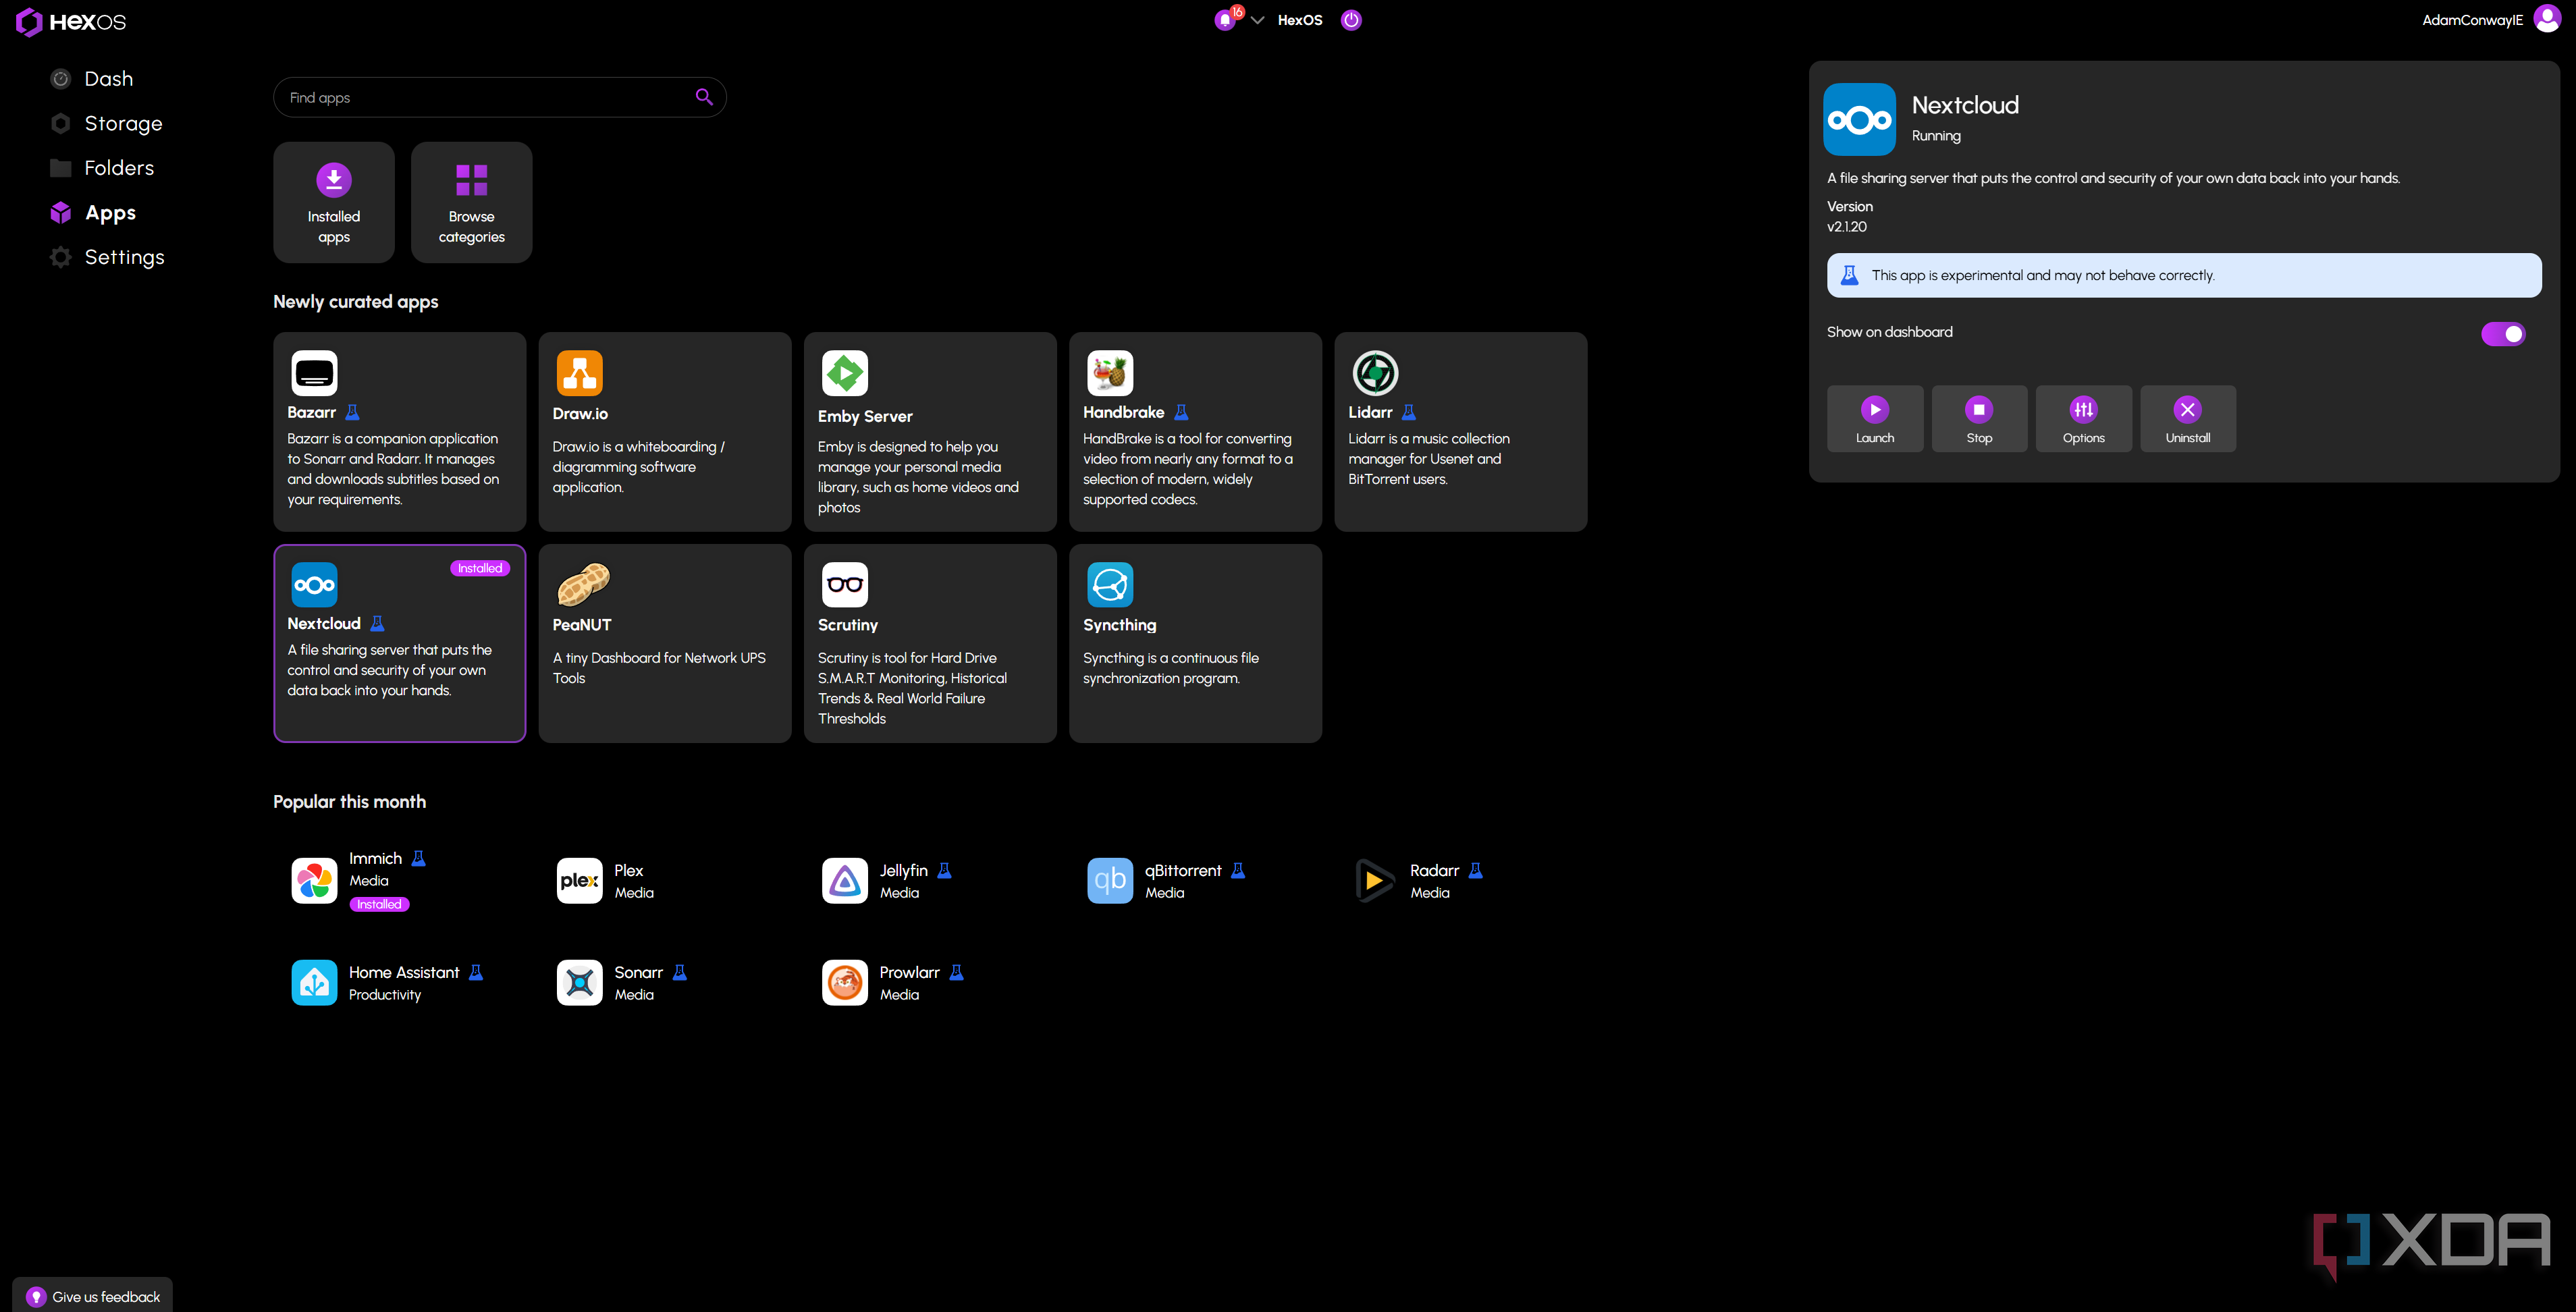
Task: Open the Installed apps tile
Action: [x=334, y=202]
